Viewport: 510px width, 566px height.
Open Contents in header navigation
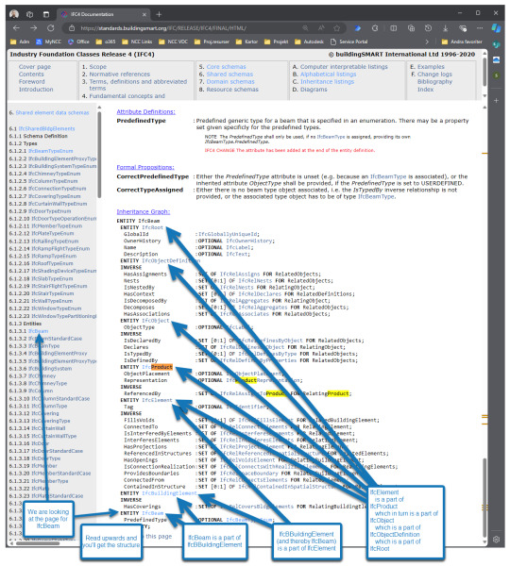[x=31, y=75]
